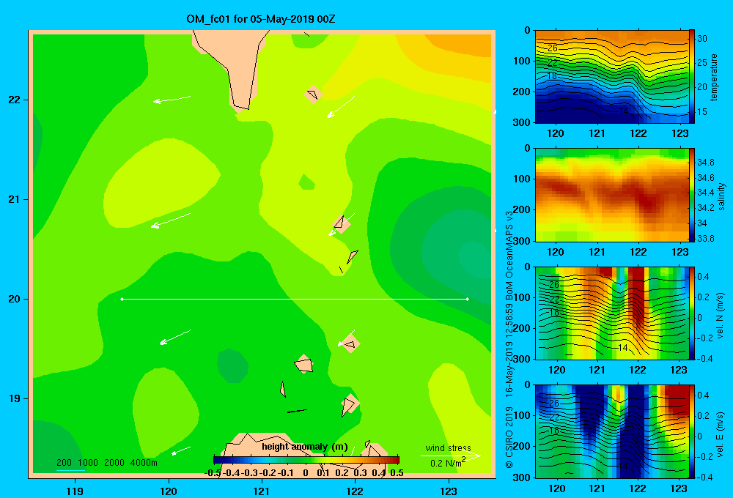
Task: Click the 'temperature' colorbar label
Action: click(x=714, y=78)
